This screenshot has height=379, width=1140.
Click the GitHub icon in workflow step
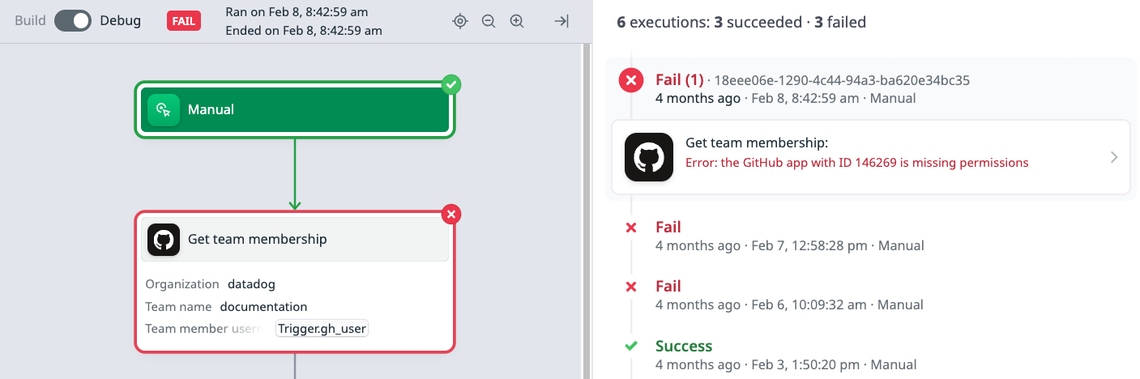click(x=164, y=240)
